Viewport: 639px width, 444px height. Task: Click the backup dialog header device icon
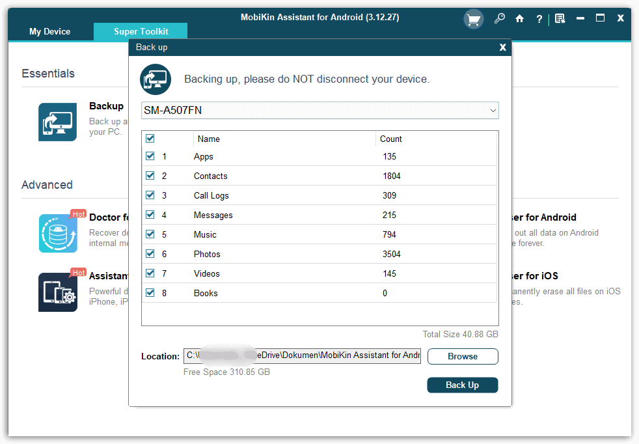pos(156,79)
